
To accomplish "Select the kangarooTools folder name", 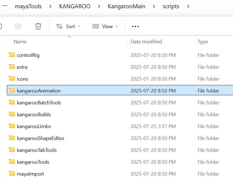I will click(x=33, y=162).
